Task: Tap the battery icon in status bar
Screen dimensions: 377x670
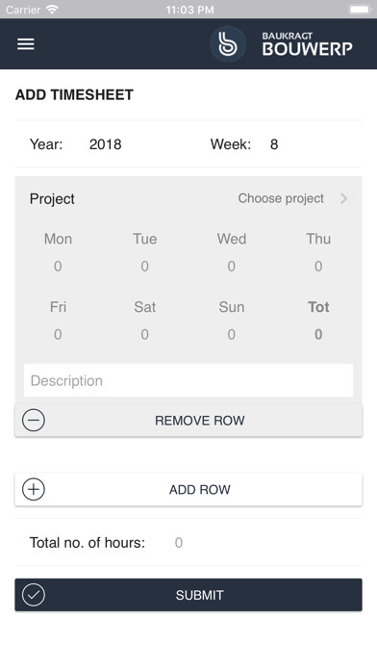Action: [x=360, y=10]
